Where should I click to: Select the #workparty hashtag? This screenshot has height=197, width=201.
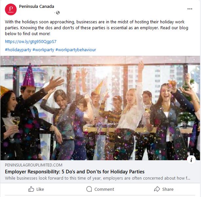(43, 50)
